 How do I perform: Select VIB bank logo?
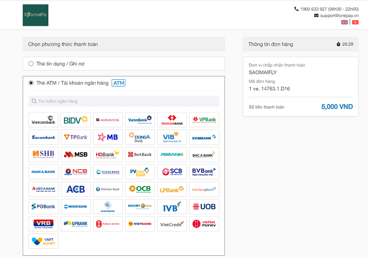click(x=172, y=137)
